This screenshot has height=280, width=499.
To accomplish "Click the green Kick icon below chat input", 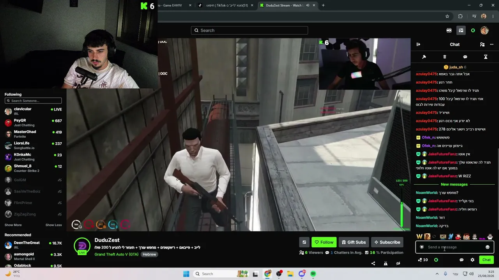I will (436, 260).
